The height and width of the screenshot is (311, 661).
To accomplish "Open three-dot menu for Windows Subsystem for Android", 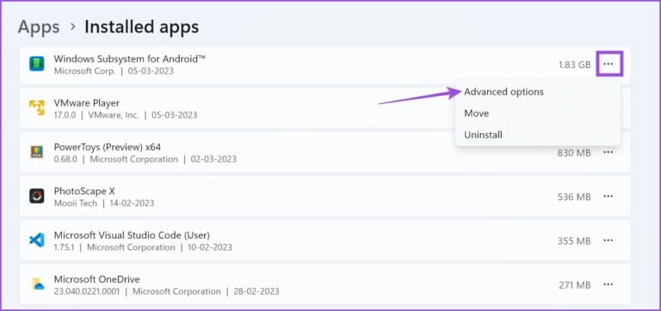I will 608,64.
